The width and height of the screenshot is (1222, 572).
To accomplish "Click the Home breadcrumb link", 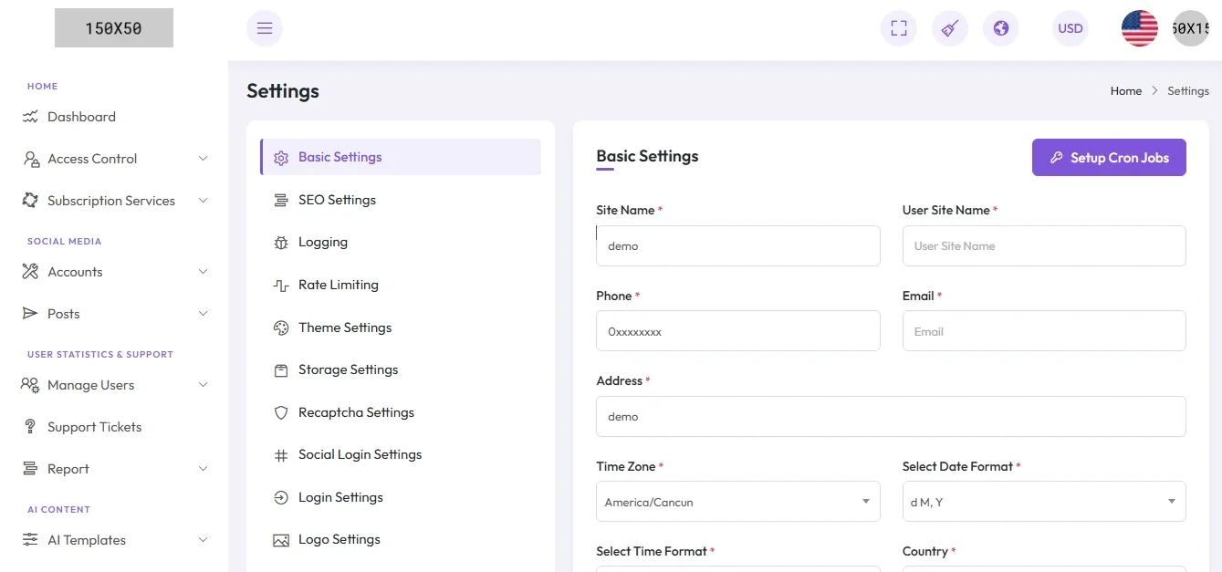I will click(x=1126, y=91).
